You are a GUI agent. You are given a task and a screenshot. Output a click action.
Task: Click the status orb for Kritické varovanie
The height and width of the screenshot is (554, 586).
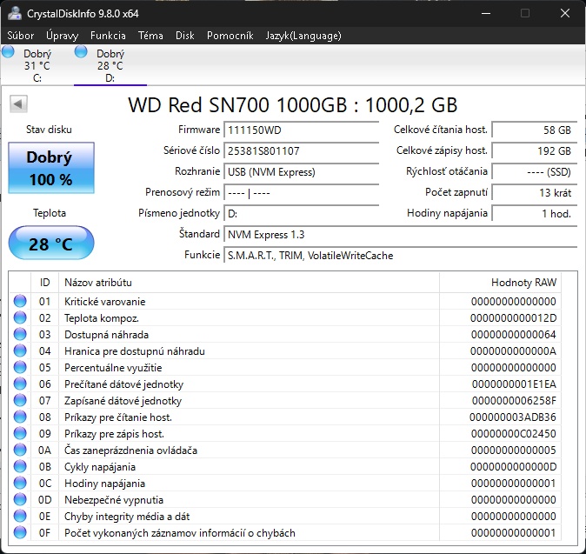(20, 301)
